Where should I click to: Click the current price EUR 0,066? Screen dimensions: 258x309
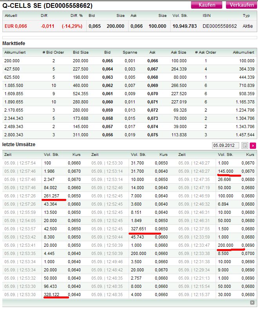pyautogui.click(x=16, y=26)
